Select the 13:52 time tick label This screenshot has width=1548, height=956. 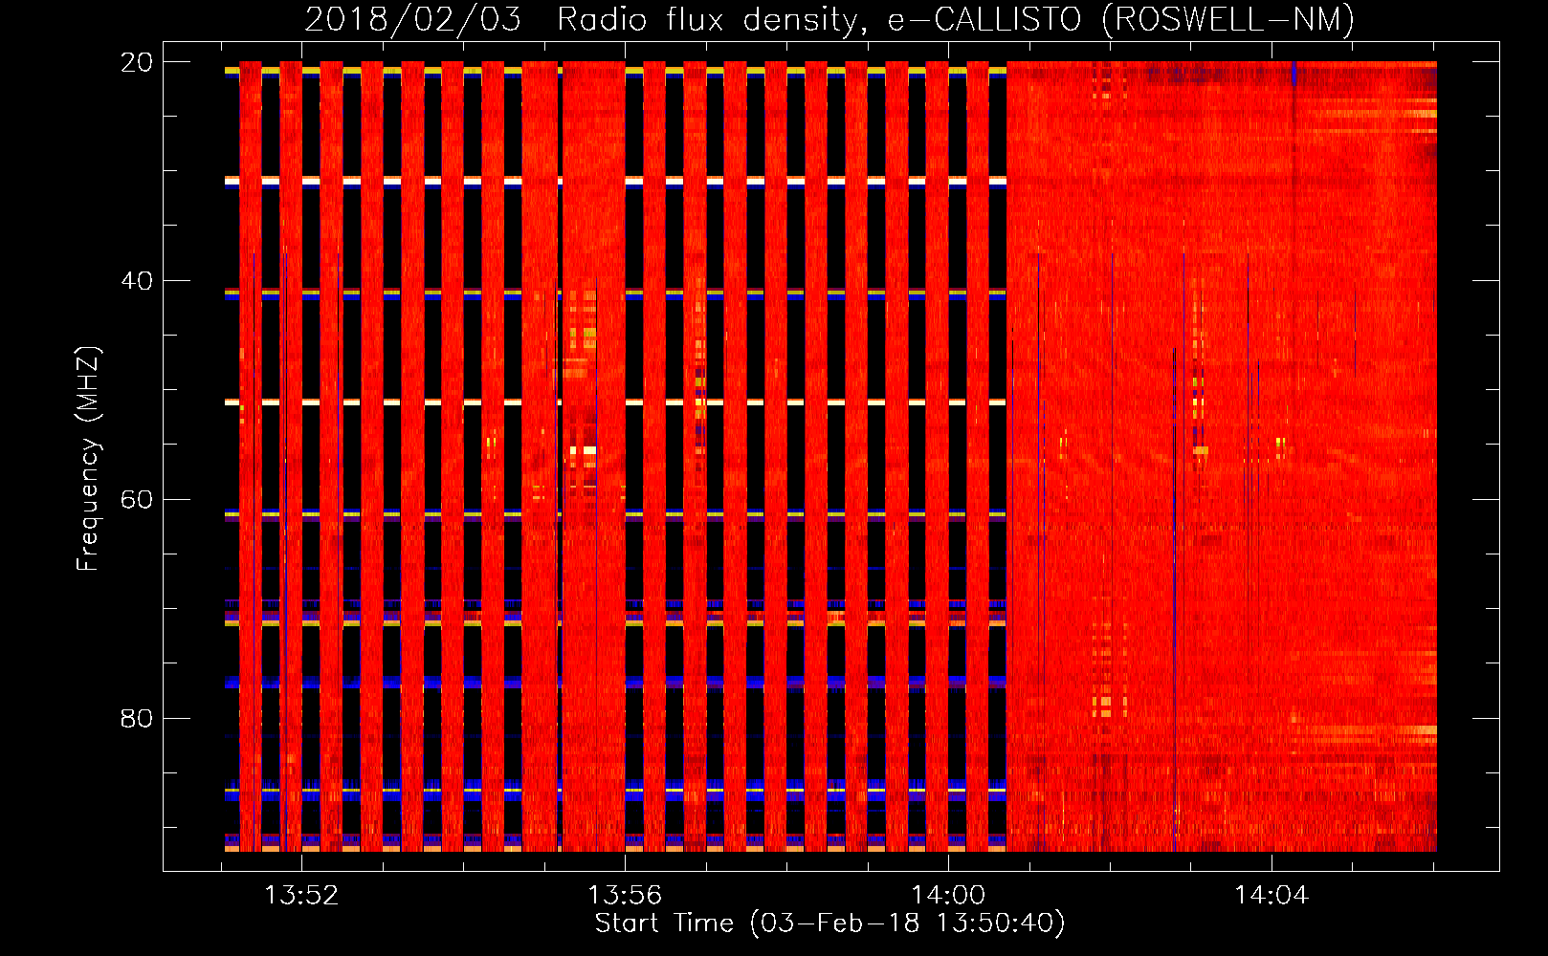pyautogui.click(x=301, y=896)
